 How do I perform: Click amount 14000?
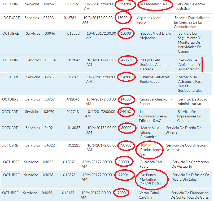click(125, 99)
